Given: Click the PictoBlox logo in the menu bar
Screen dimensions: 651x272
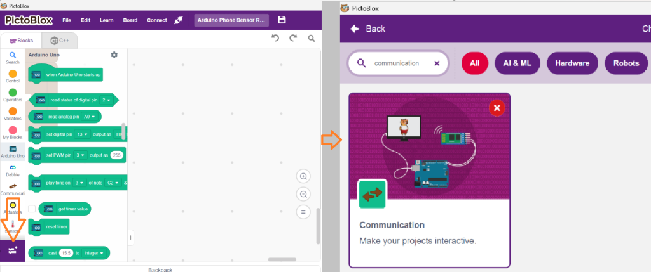Looking at the screenshot, I should pos(29,20).
